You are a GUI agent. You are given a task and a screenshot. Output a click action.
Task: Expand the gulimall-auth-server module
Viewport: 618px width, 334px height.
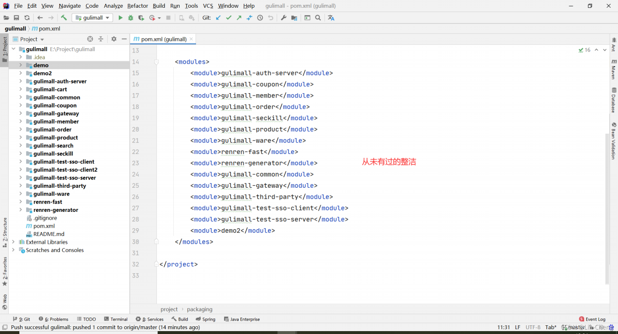21,81
